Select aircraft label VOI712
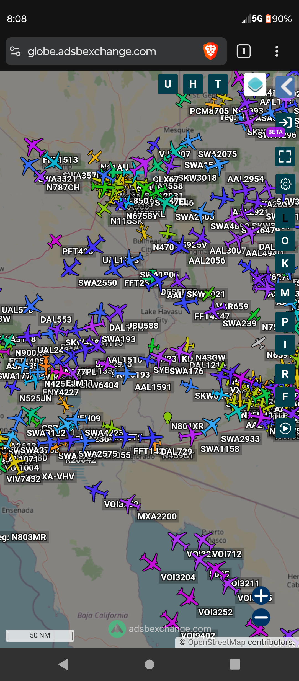The width and height of the screenshot is (299, 681). (227, 554)
